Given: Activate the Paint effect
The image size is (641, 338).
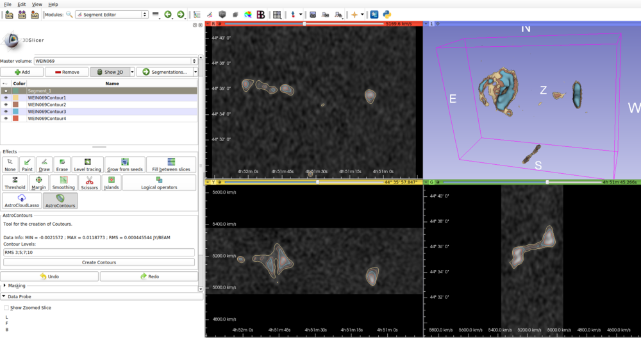Looking at the screenshot, I should 27,165.
